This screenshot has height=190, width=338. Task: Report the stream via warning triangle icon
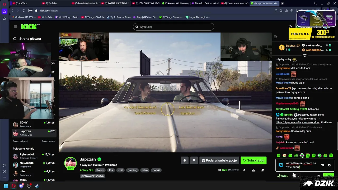point(253,170)
